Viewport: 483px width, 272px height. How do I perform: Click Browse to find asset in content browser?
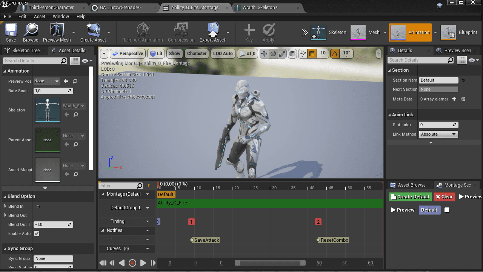31,32
